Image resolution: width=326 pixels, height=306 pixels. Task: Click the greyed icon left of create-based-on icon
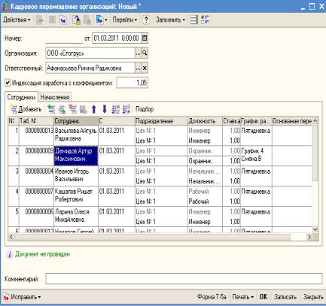coord(87,20)
